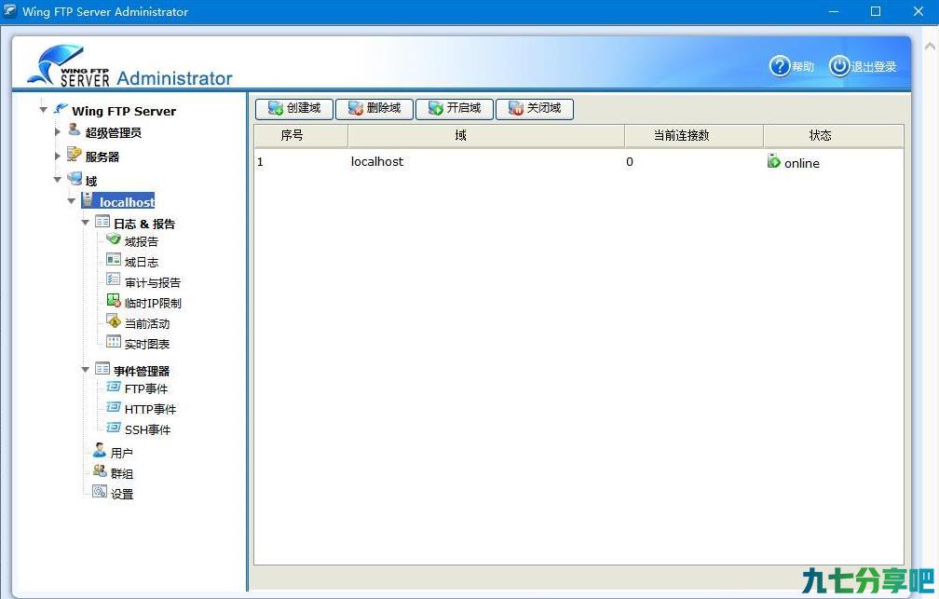This screenshot has width=939, height=599.
Task: Click the 用户 user icon
Action: pyautogui.click(x=100, y=450)
